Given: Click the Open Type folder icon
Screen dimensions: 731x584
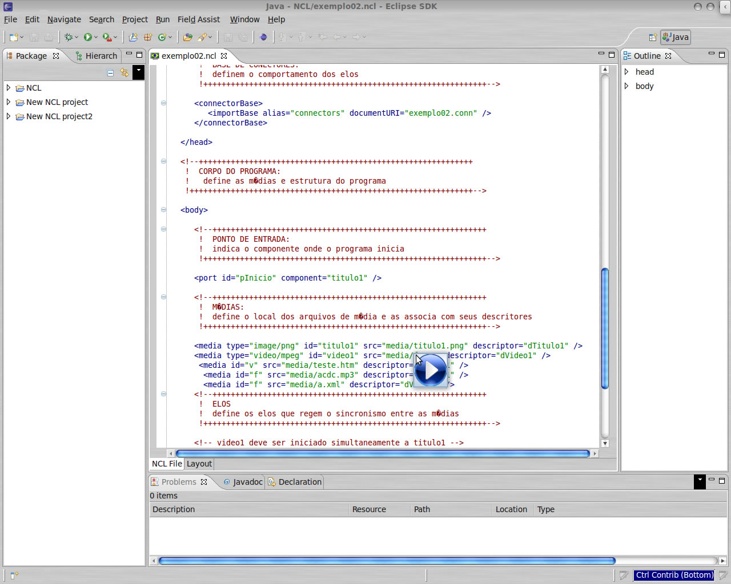Looking at the screenshot, I should point(187,37).
